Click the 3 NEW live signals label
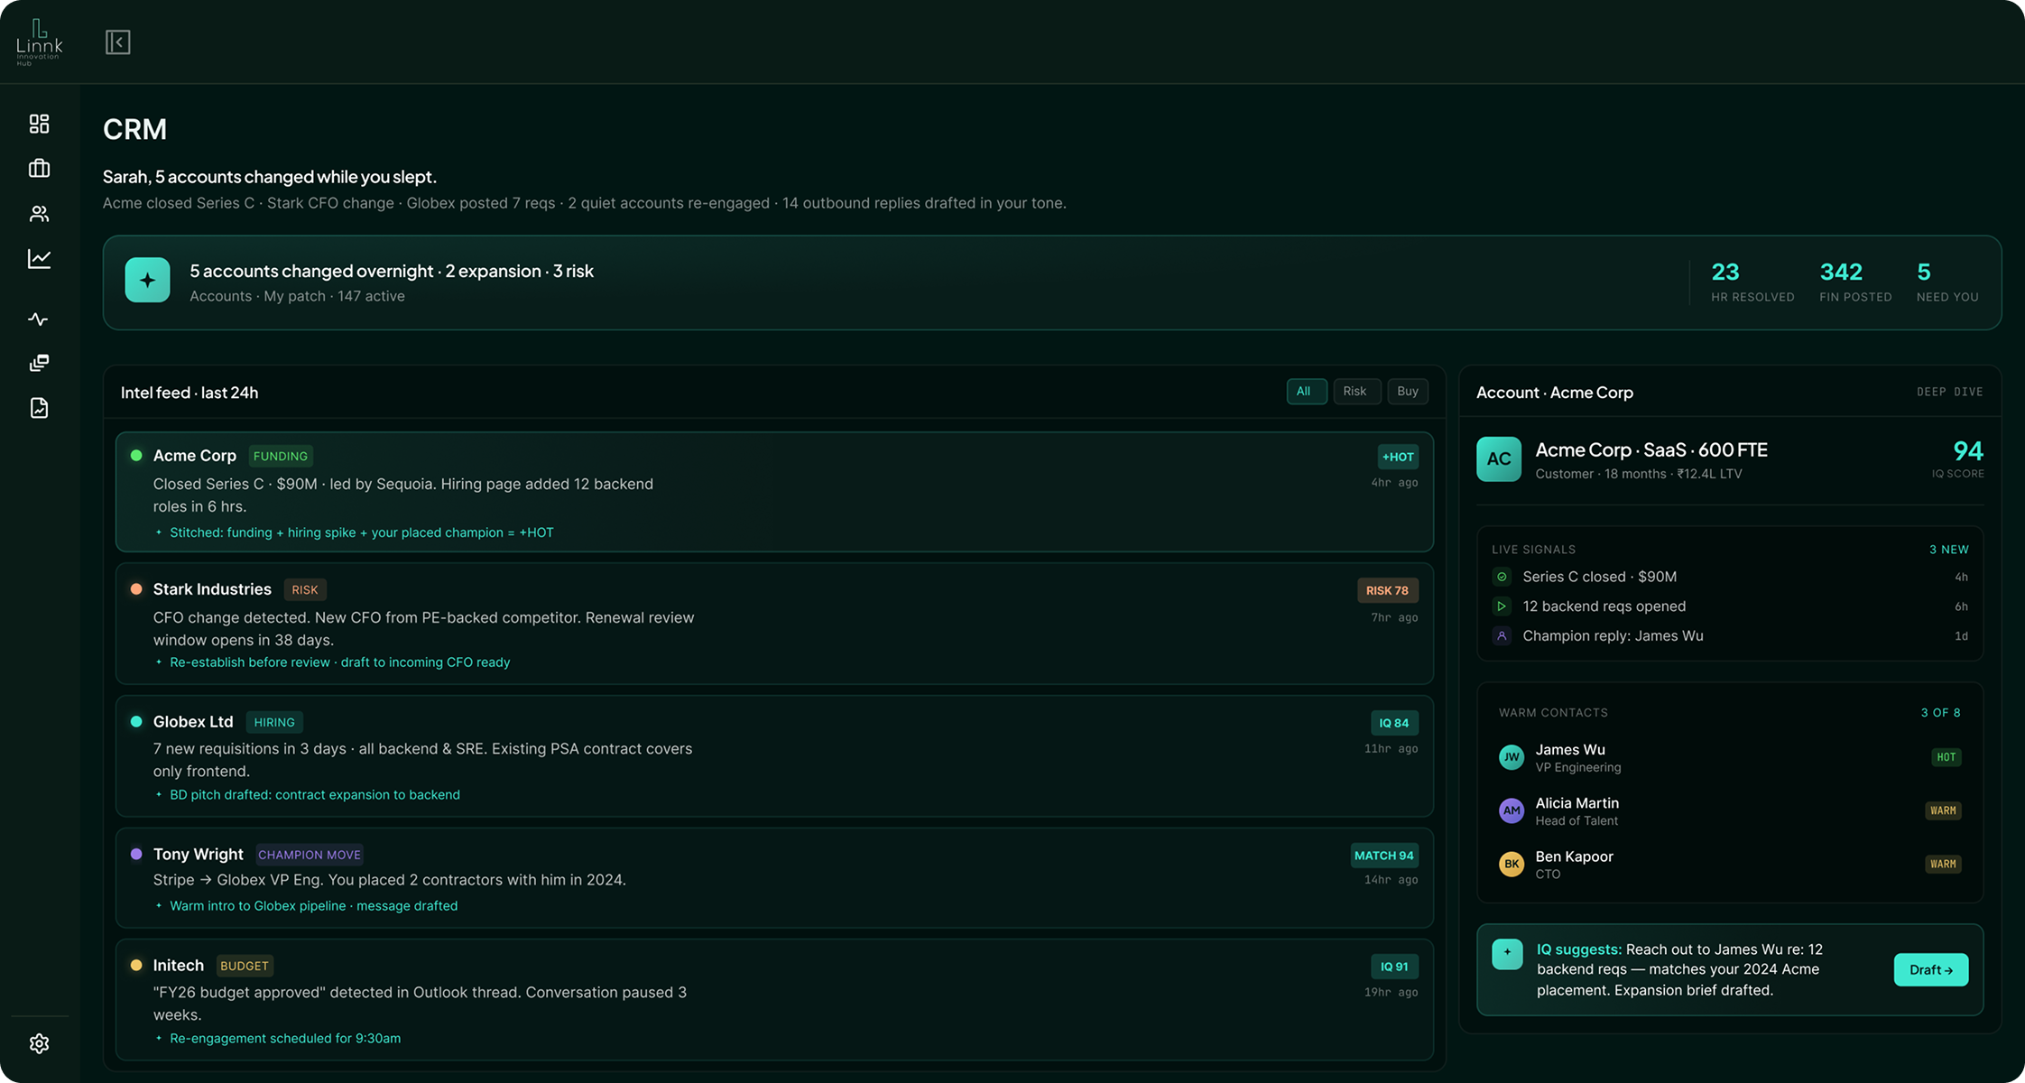The height and width of the screenshot is (1083, 2025). tap(1949, 550)
